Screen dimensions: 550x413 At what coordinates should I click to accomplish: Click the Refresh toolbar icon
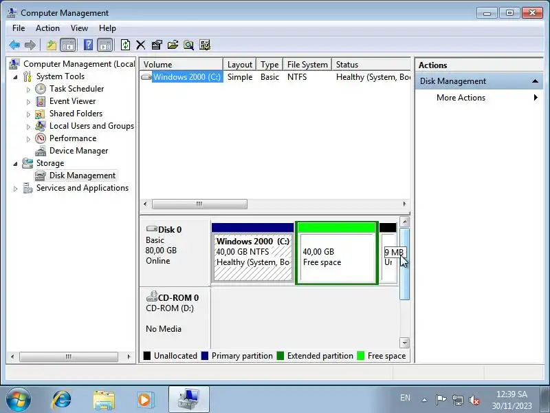(125, 45)
